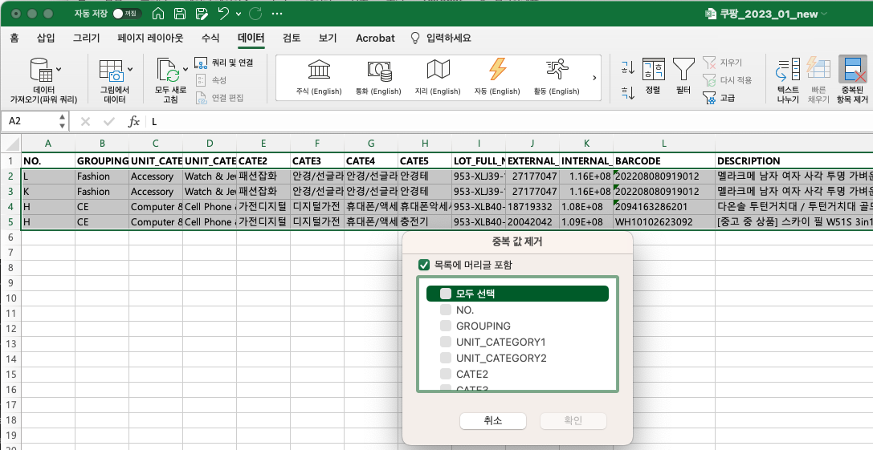
Task: Toggle the AutoSave (자동 저장) switch
Action: [126, 14]
